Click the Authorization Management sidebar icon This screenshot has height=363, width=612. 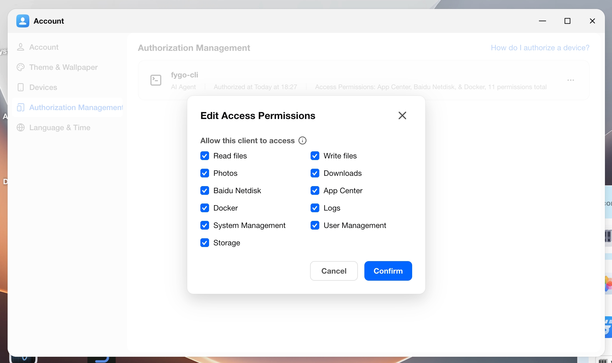point(21,107)
